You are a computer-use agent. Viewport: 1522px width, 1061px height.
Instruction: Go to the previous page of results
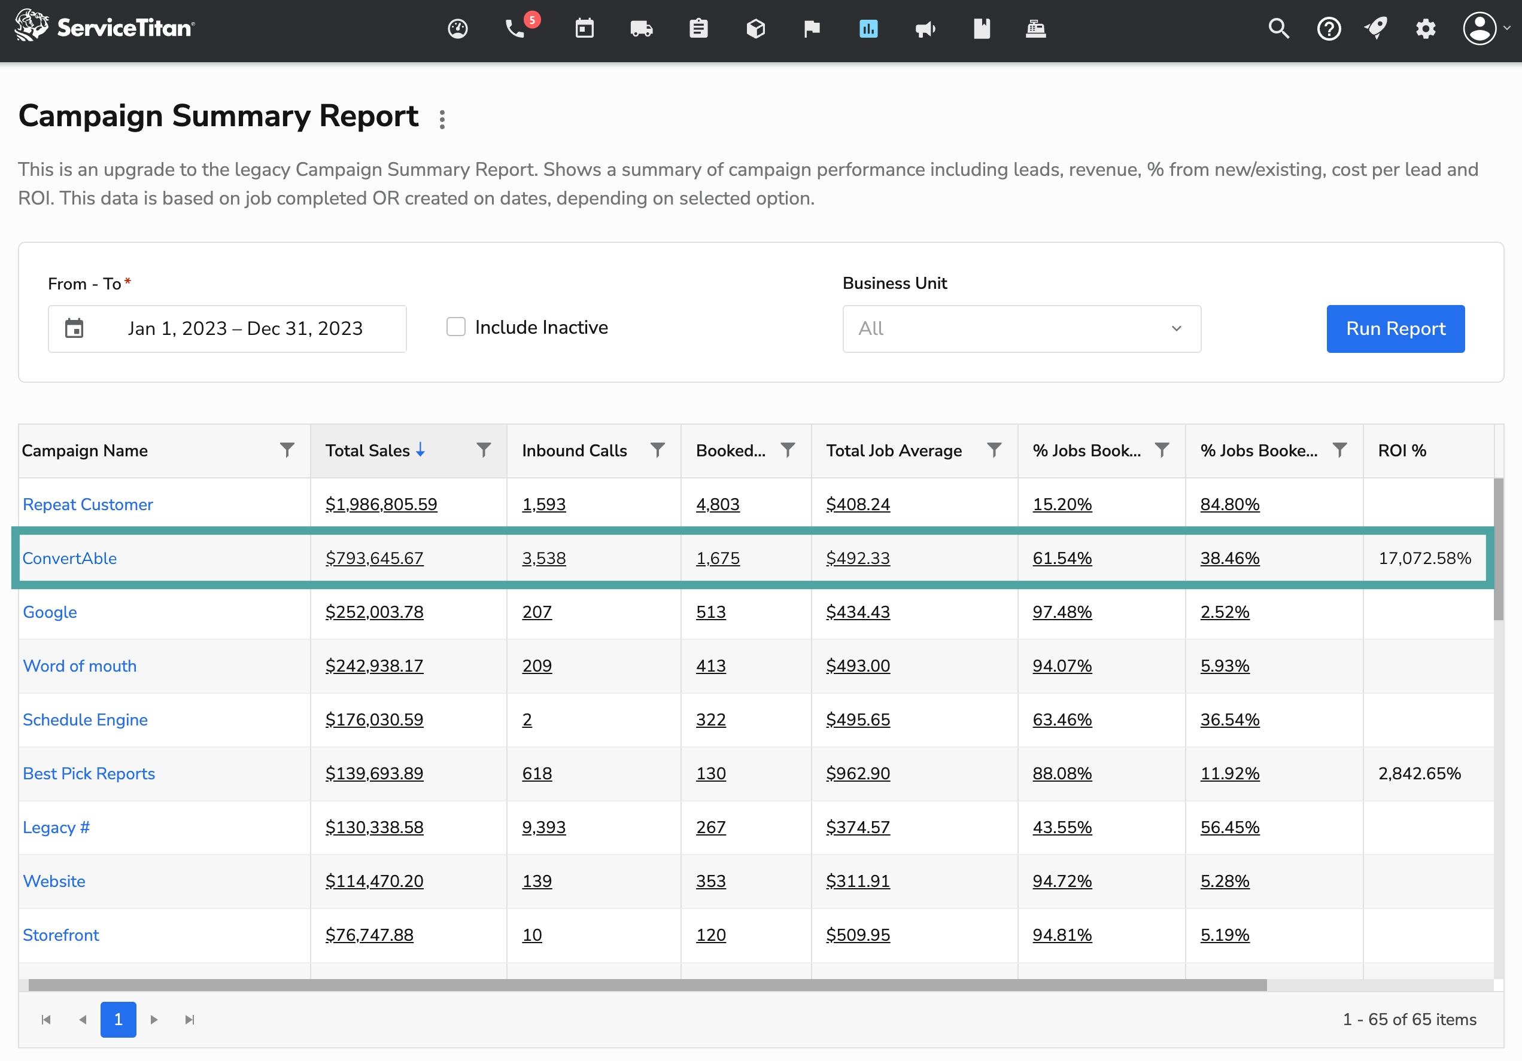point(83,1020)
